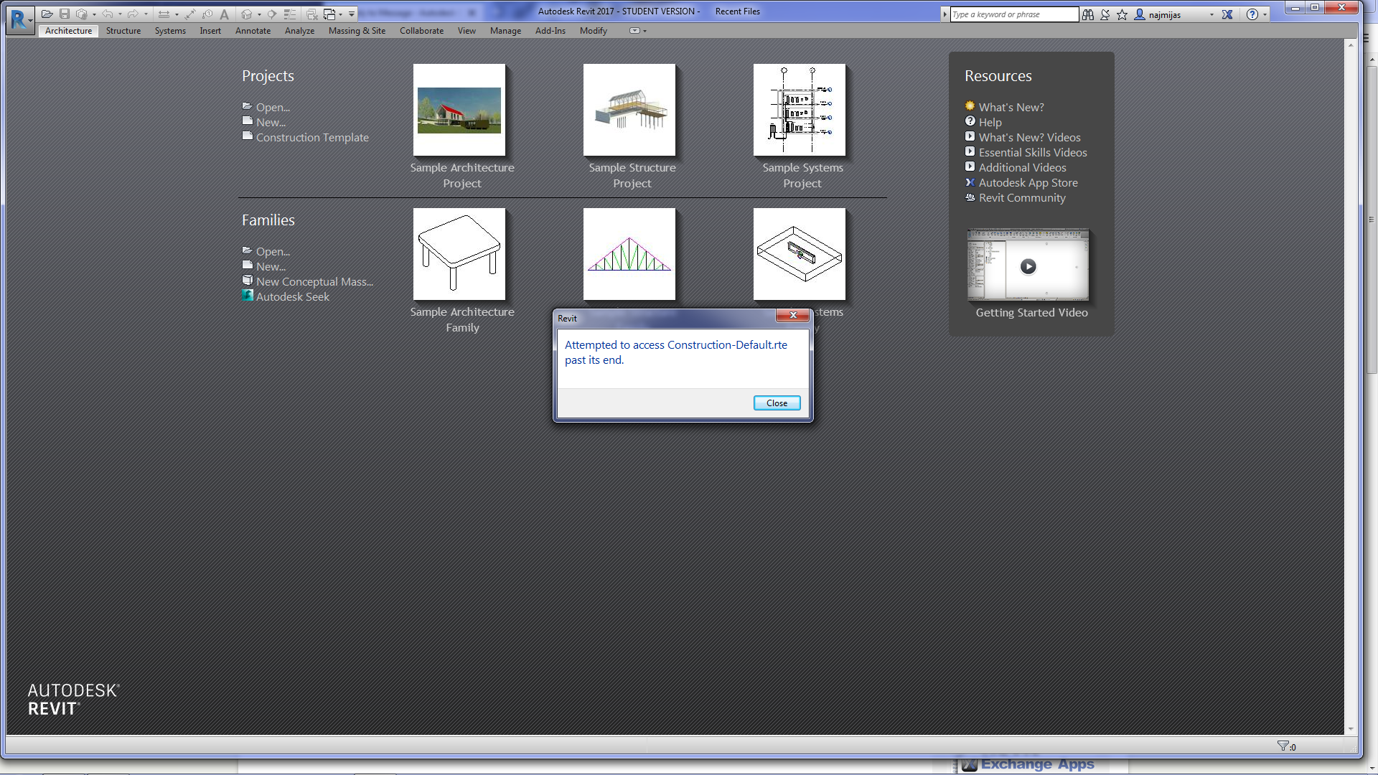
Task: Open the ribbon panel display options dropdown
Action: click(x=637, y=31)
